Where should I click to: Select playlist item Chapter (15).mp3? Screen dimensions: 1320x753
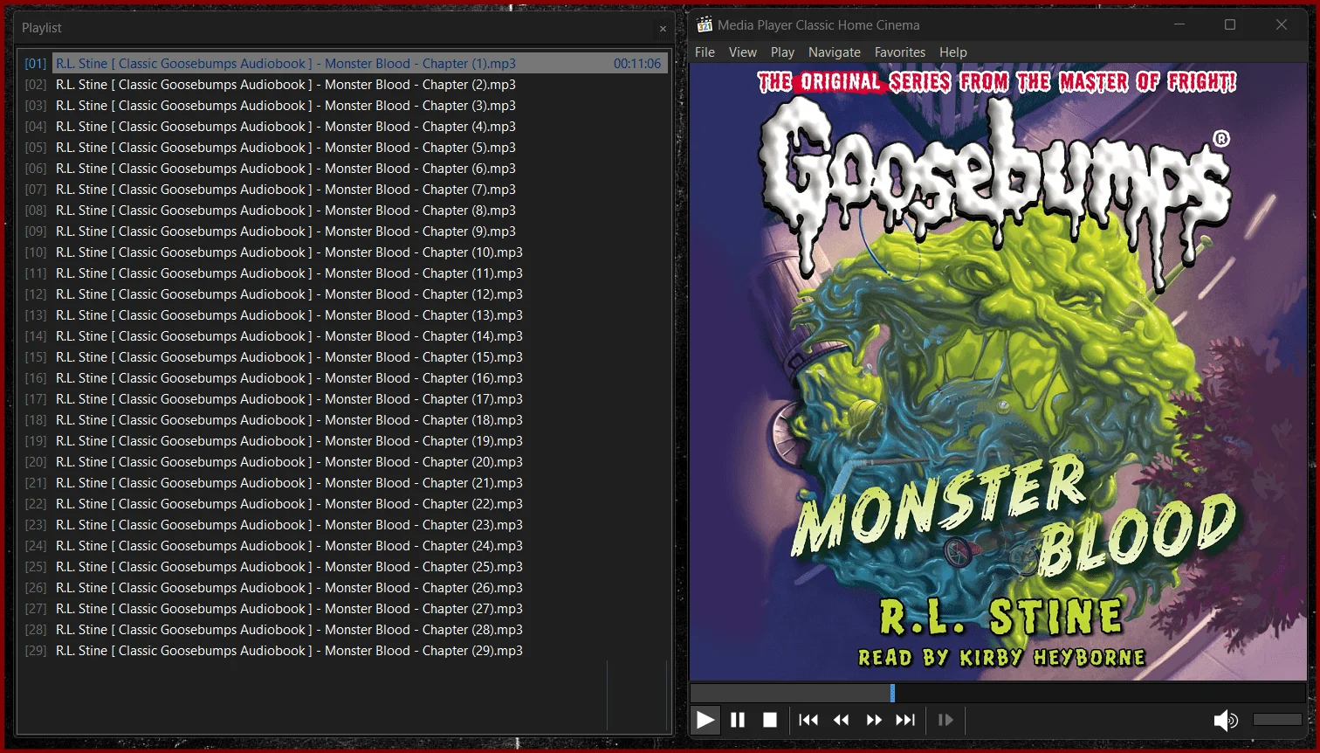click(361, 357)
